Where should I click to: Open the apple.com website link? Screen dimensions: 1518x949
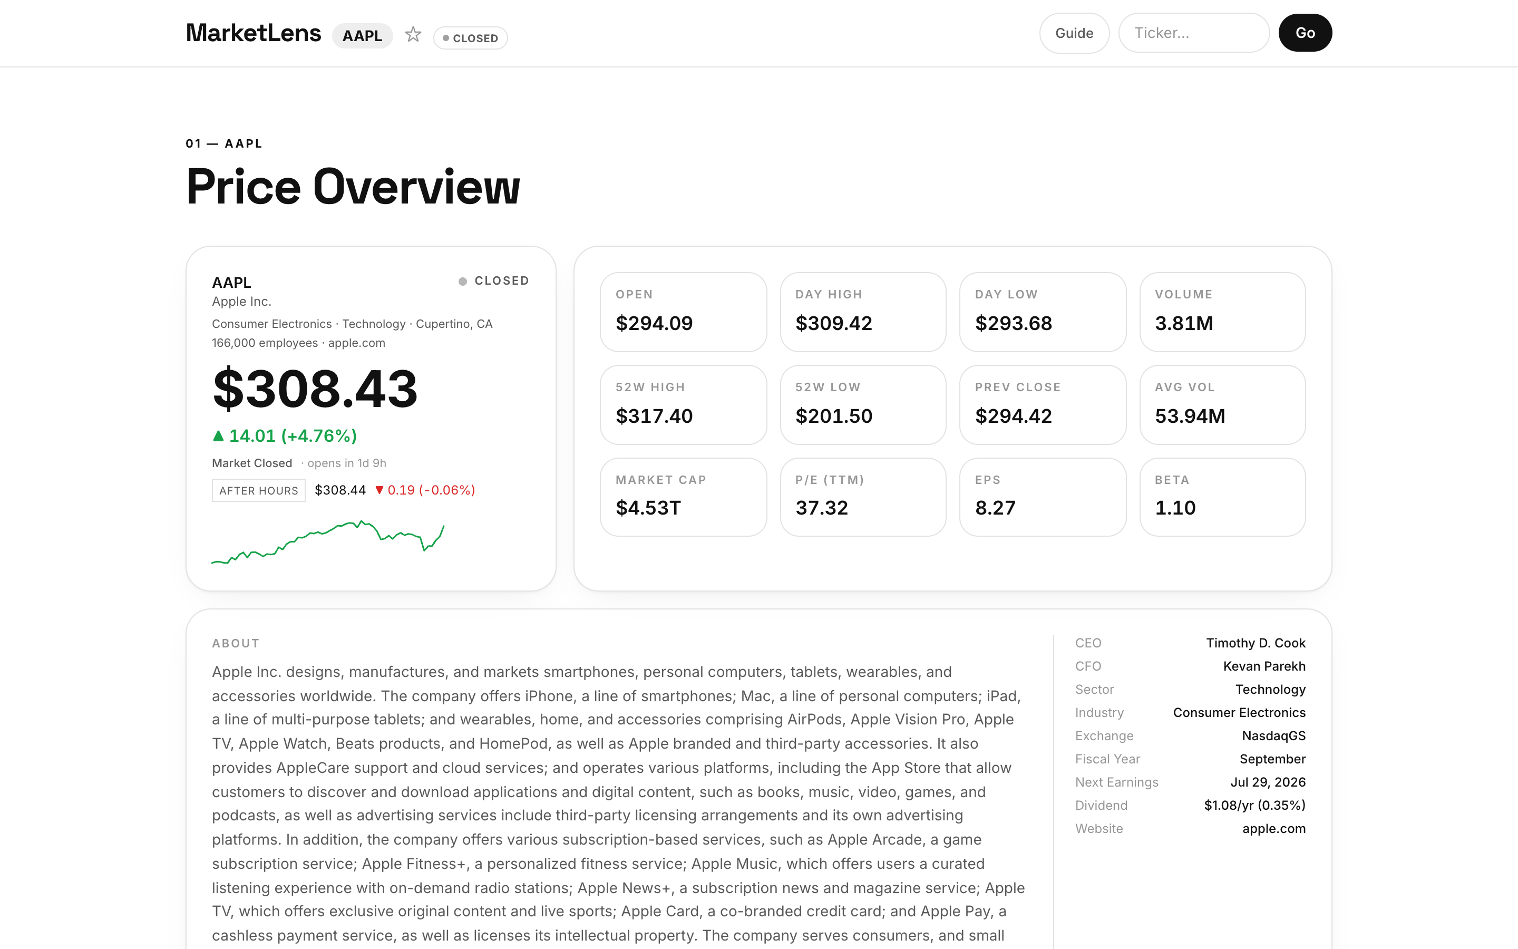point(1273,829)
